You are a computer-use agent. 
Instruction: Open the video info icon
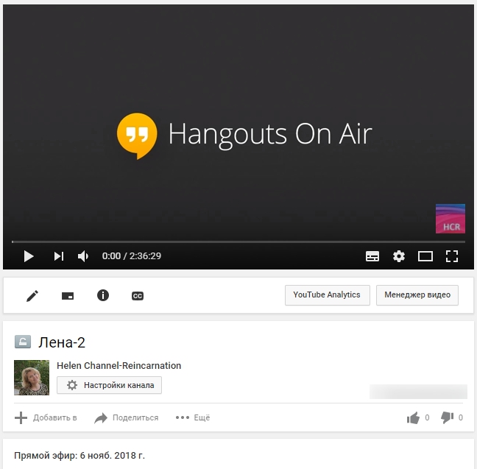tap(103, 296)
